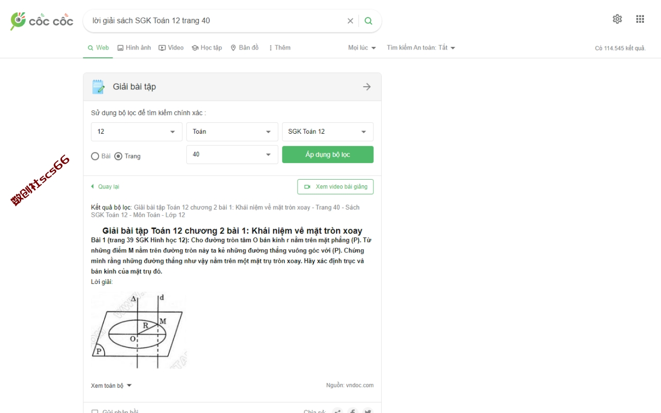Open the grade 12 dropdown

coord(137,132)
